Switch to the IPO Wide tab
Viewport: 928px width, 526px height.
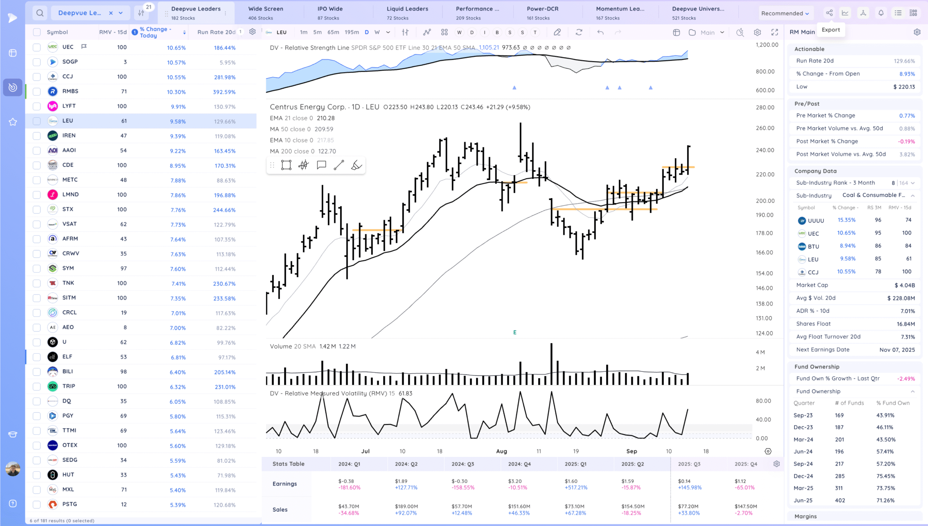(x=330, y=13)
